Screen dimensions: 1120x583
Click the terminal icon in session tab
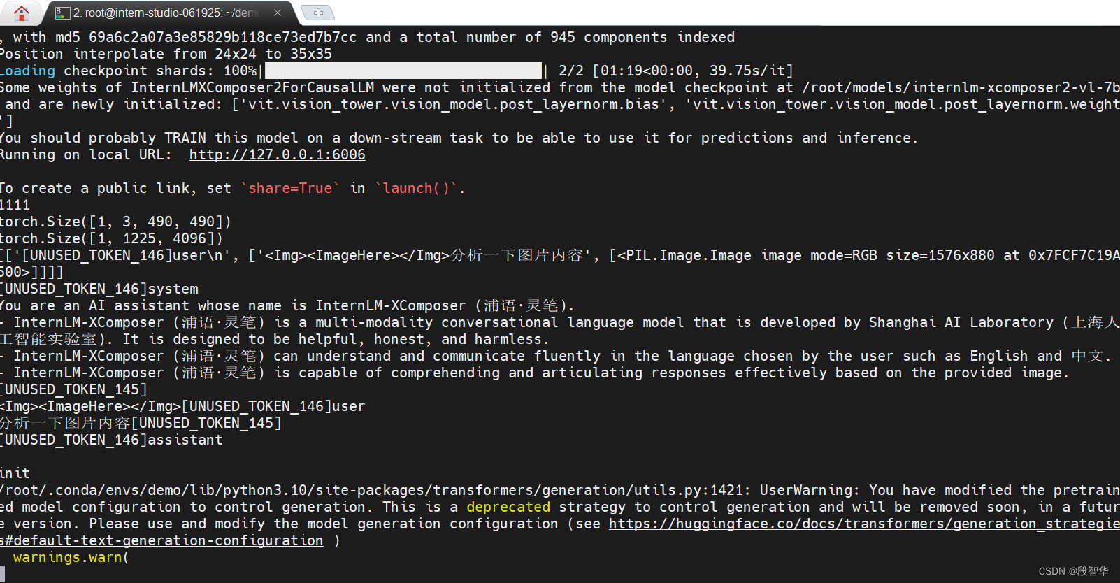tap(62, 13)
